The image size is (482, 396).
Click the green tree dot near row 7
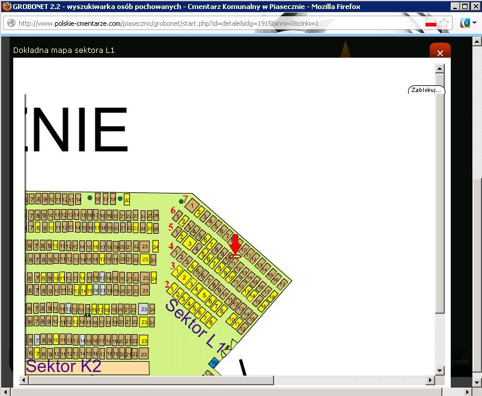[181, 201]
